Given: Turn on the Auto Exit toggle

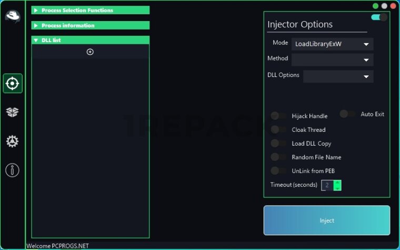Looking at the screenshot, I should coord(347,114).
